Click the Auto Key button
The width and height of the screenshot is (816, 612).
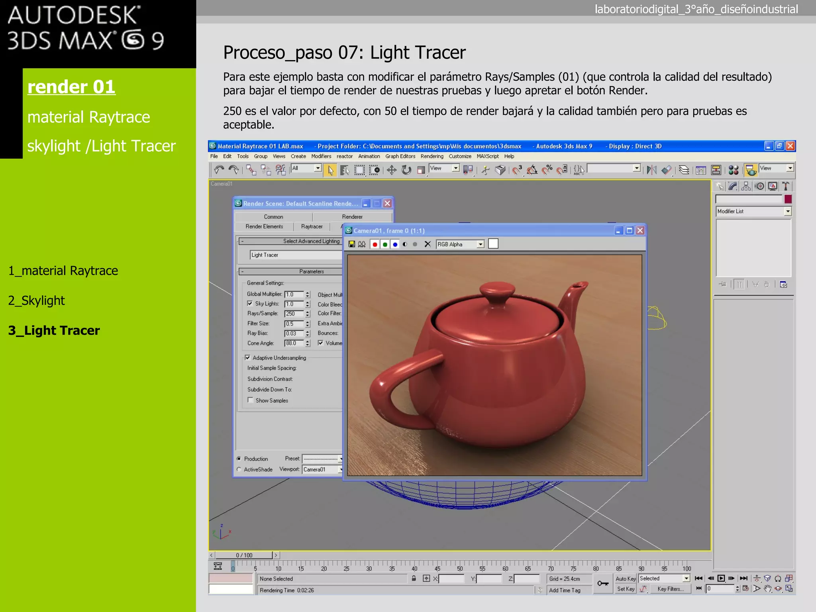click(626, 579)
